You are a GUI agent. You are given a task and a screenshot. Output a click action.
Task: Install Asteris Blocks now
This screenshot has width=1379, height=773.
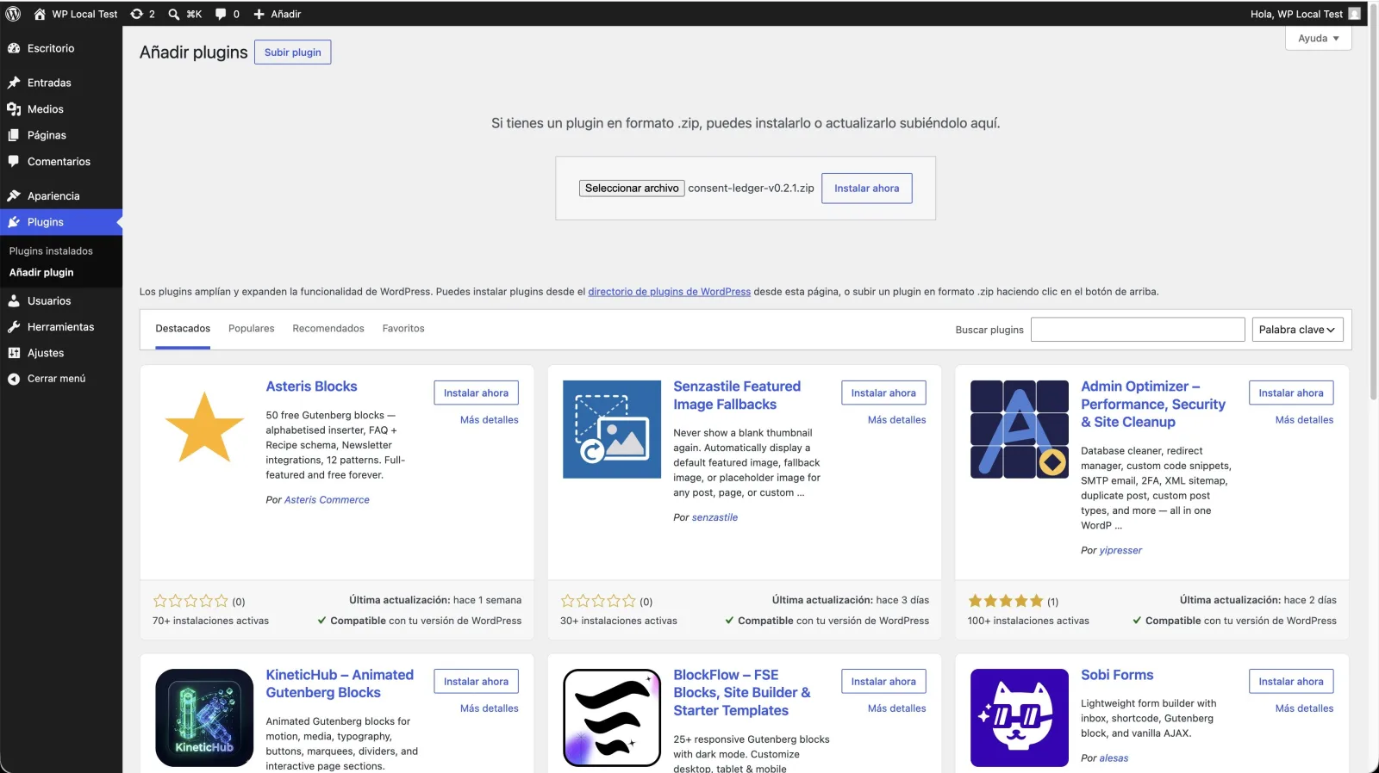pos(476,393)
